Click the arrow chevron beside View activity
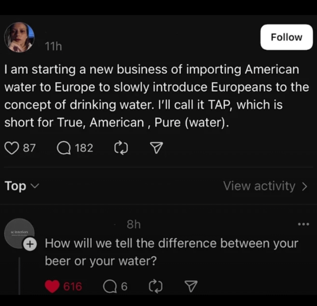Viewport: 317px width, 306px height. 304,186
